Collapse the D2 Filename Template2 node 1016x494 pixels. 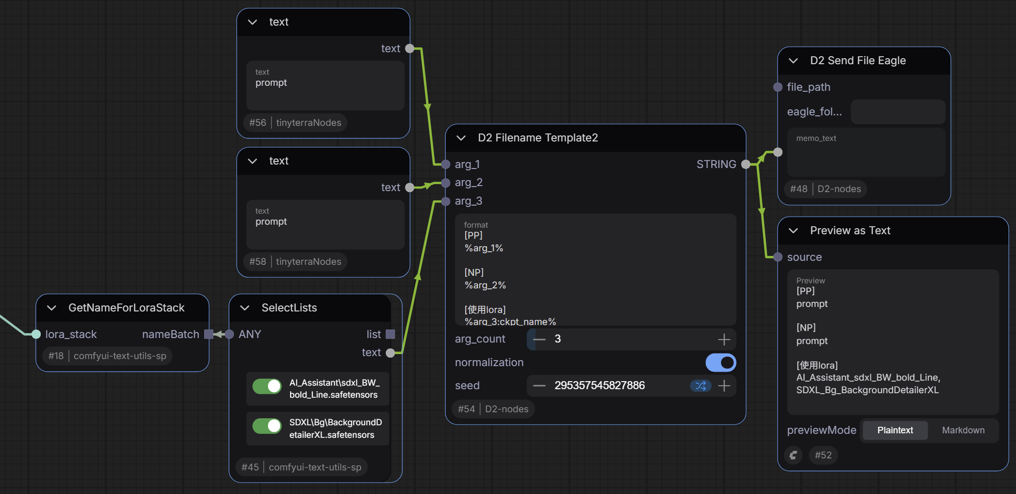[x=461, y=138]
